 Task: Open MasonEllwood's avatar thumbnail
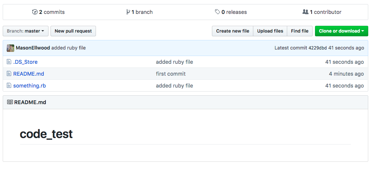pos(11,48)
